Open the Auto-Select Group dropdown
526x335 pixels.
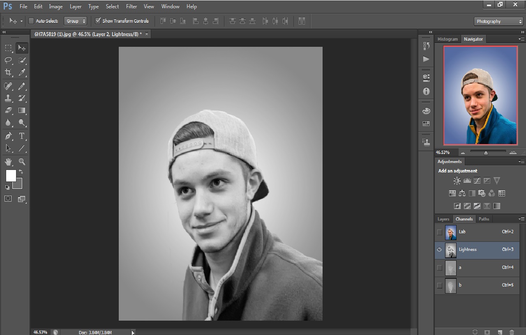[76, 21]
